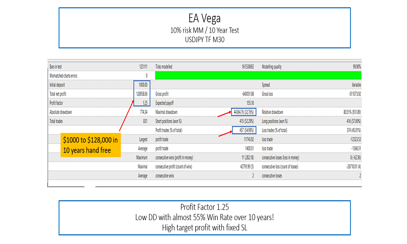407x244 pixels.
Task: Click the total net profit value 128958.06
Action: [142, 94]
